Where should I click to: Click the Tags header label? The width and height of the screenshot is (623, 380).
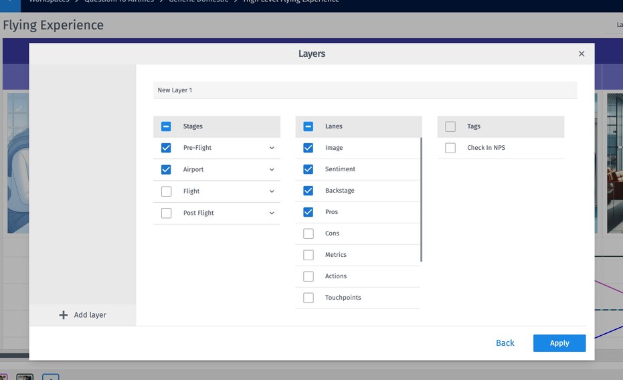pos(474,126)
